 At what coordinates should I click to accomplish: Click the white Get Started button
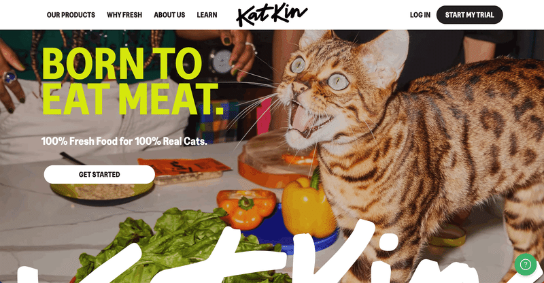(x=99, y=174)
